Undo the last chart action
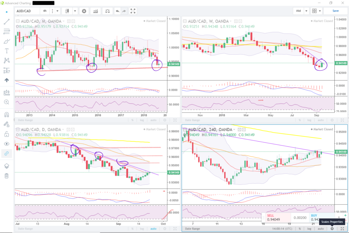Viewport: 349px width, 233px height. coord(118,11)
